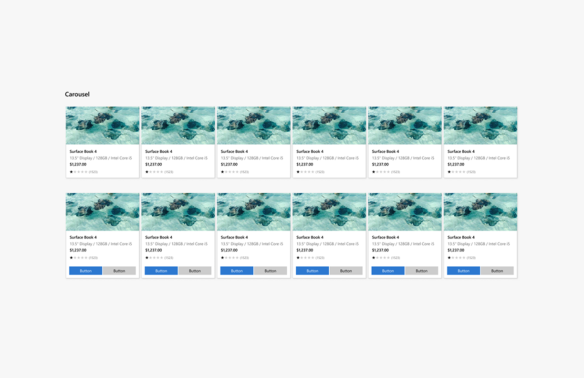Click filled star on second top-row card
Image resolution: width=584 pixels, height=378 pixels.
(x=147, y=172)
